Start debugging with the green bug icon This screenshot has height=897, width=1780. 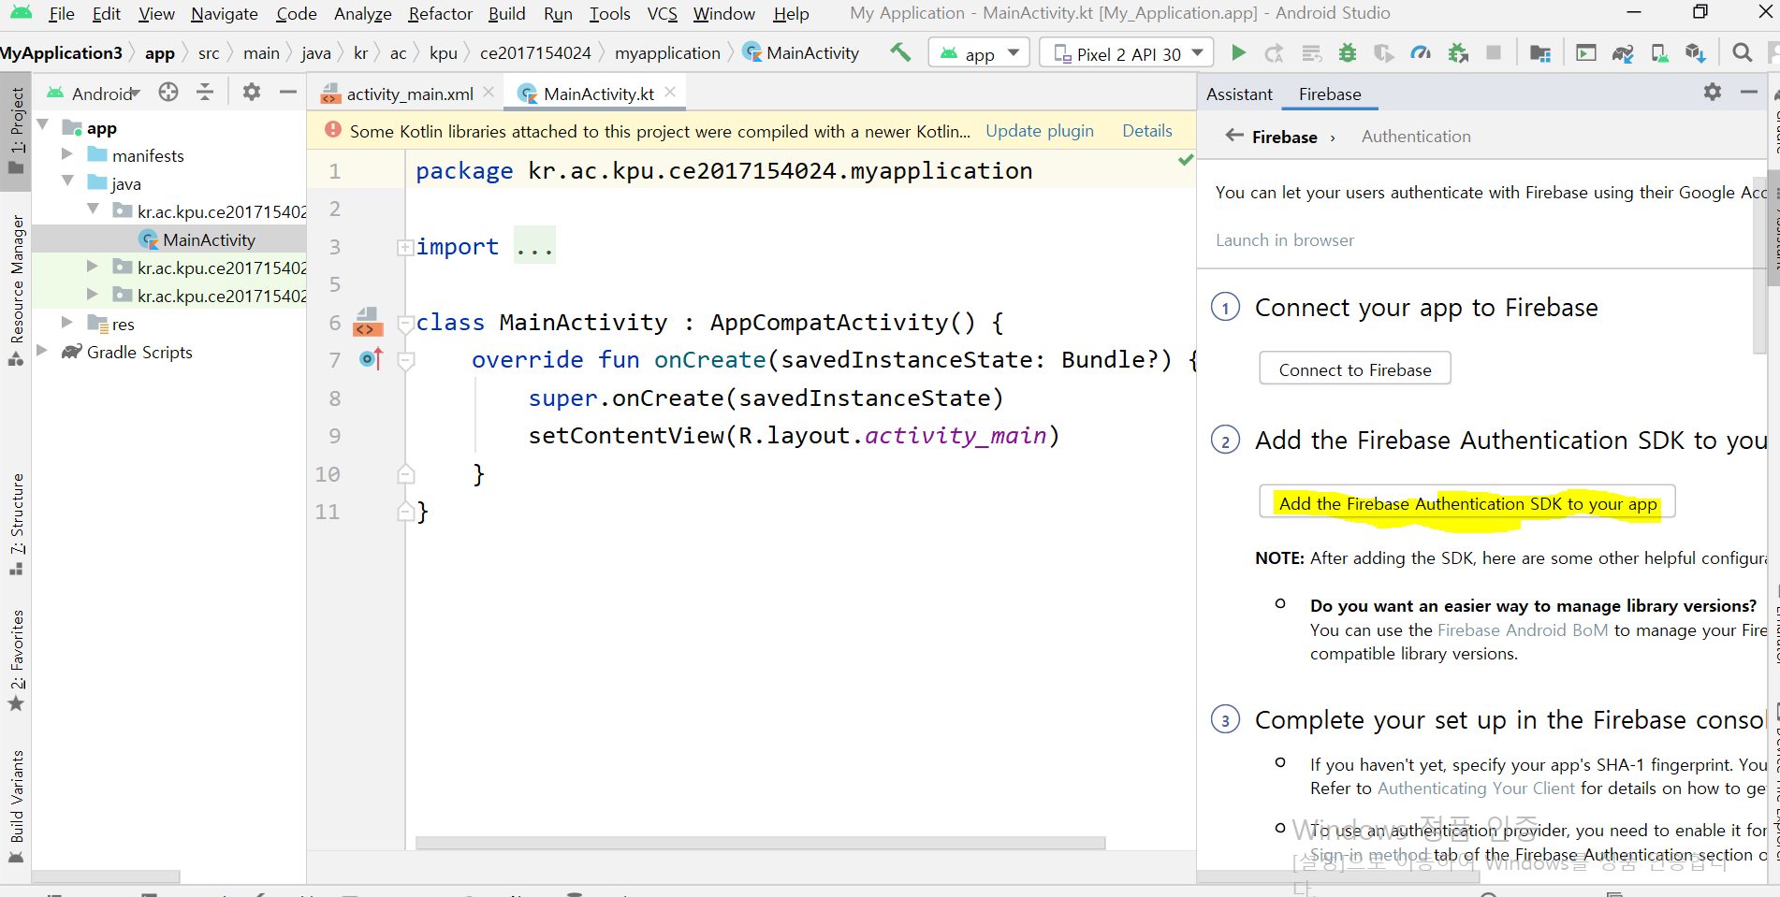tap(1348, 53)
